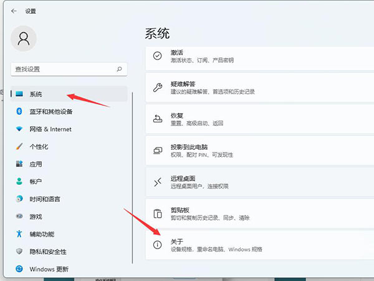Click the search magnifier icon
This screenshot has height=281, width=374.
(x=119, y=69)
